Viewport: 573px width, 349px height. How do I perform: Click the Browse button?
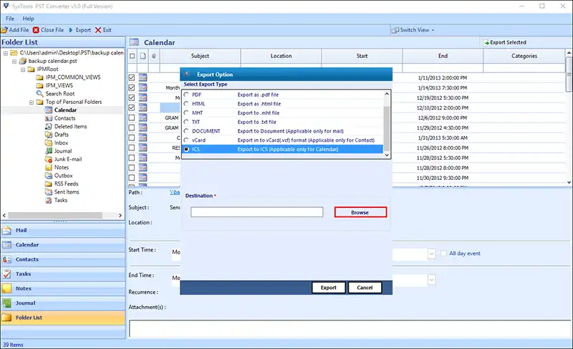coord(360,212)
